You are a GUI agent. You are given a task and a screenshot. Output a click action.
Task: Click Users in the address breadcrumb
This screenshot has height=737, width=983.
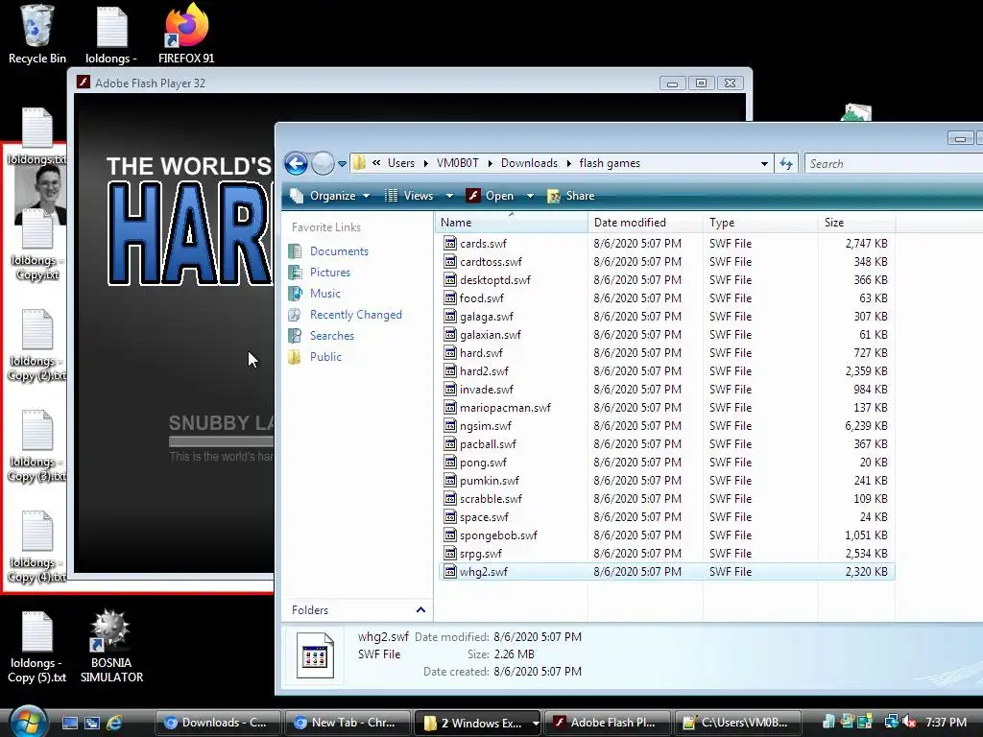[400, 163]
